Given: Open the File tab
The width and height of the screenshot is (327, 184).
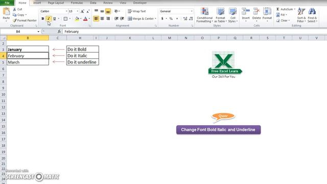Looking at the screenshot, I should pyautogui.click(x=7, y=3).
